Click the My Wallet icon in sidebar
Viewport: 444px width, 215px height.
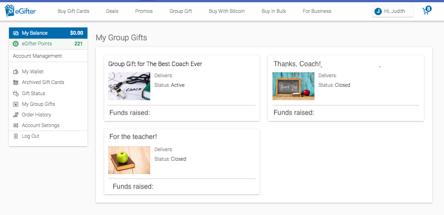tap(16, 72)
